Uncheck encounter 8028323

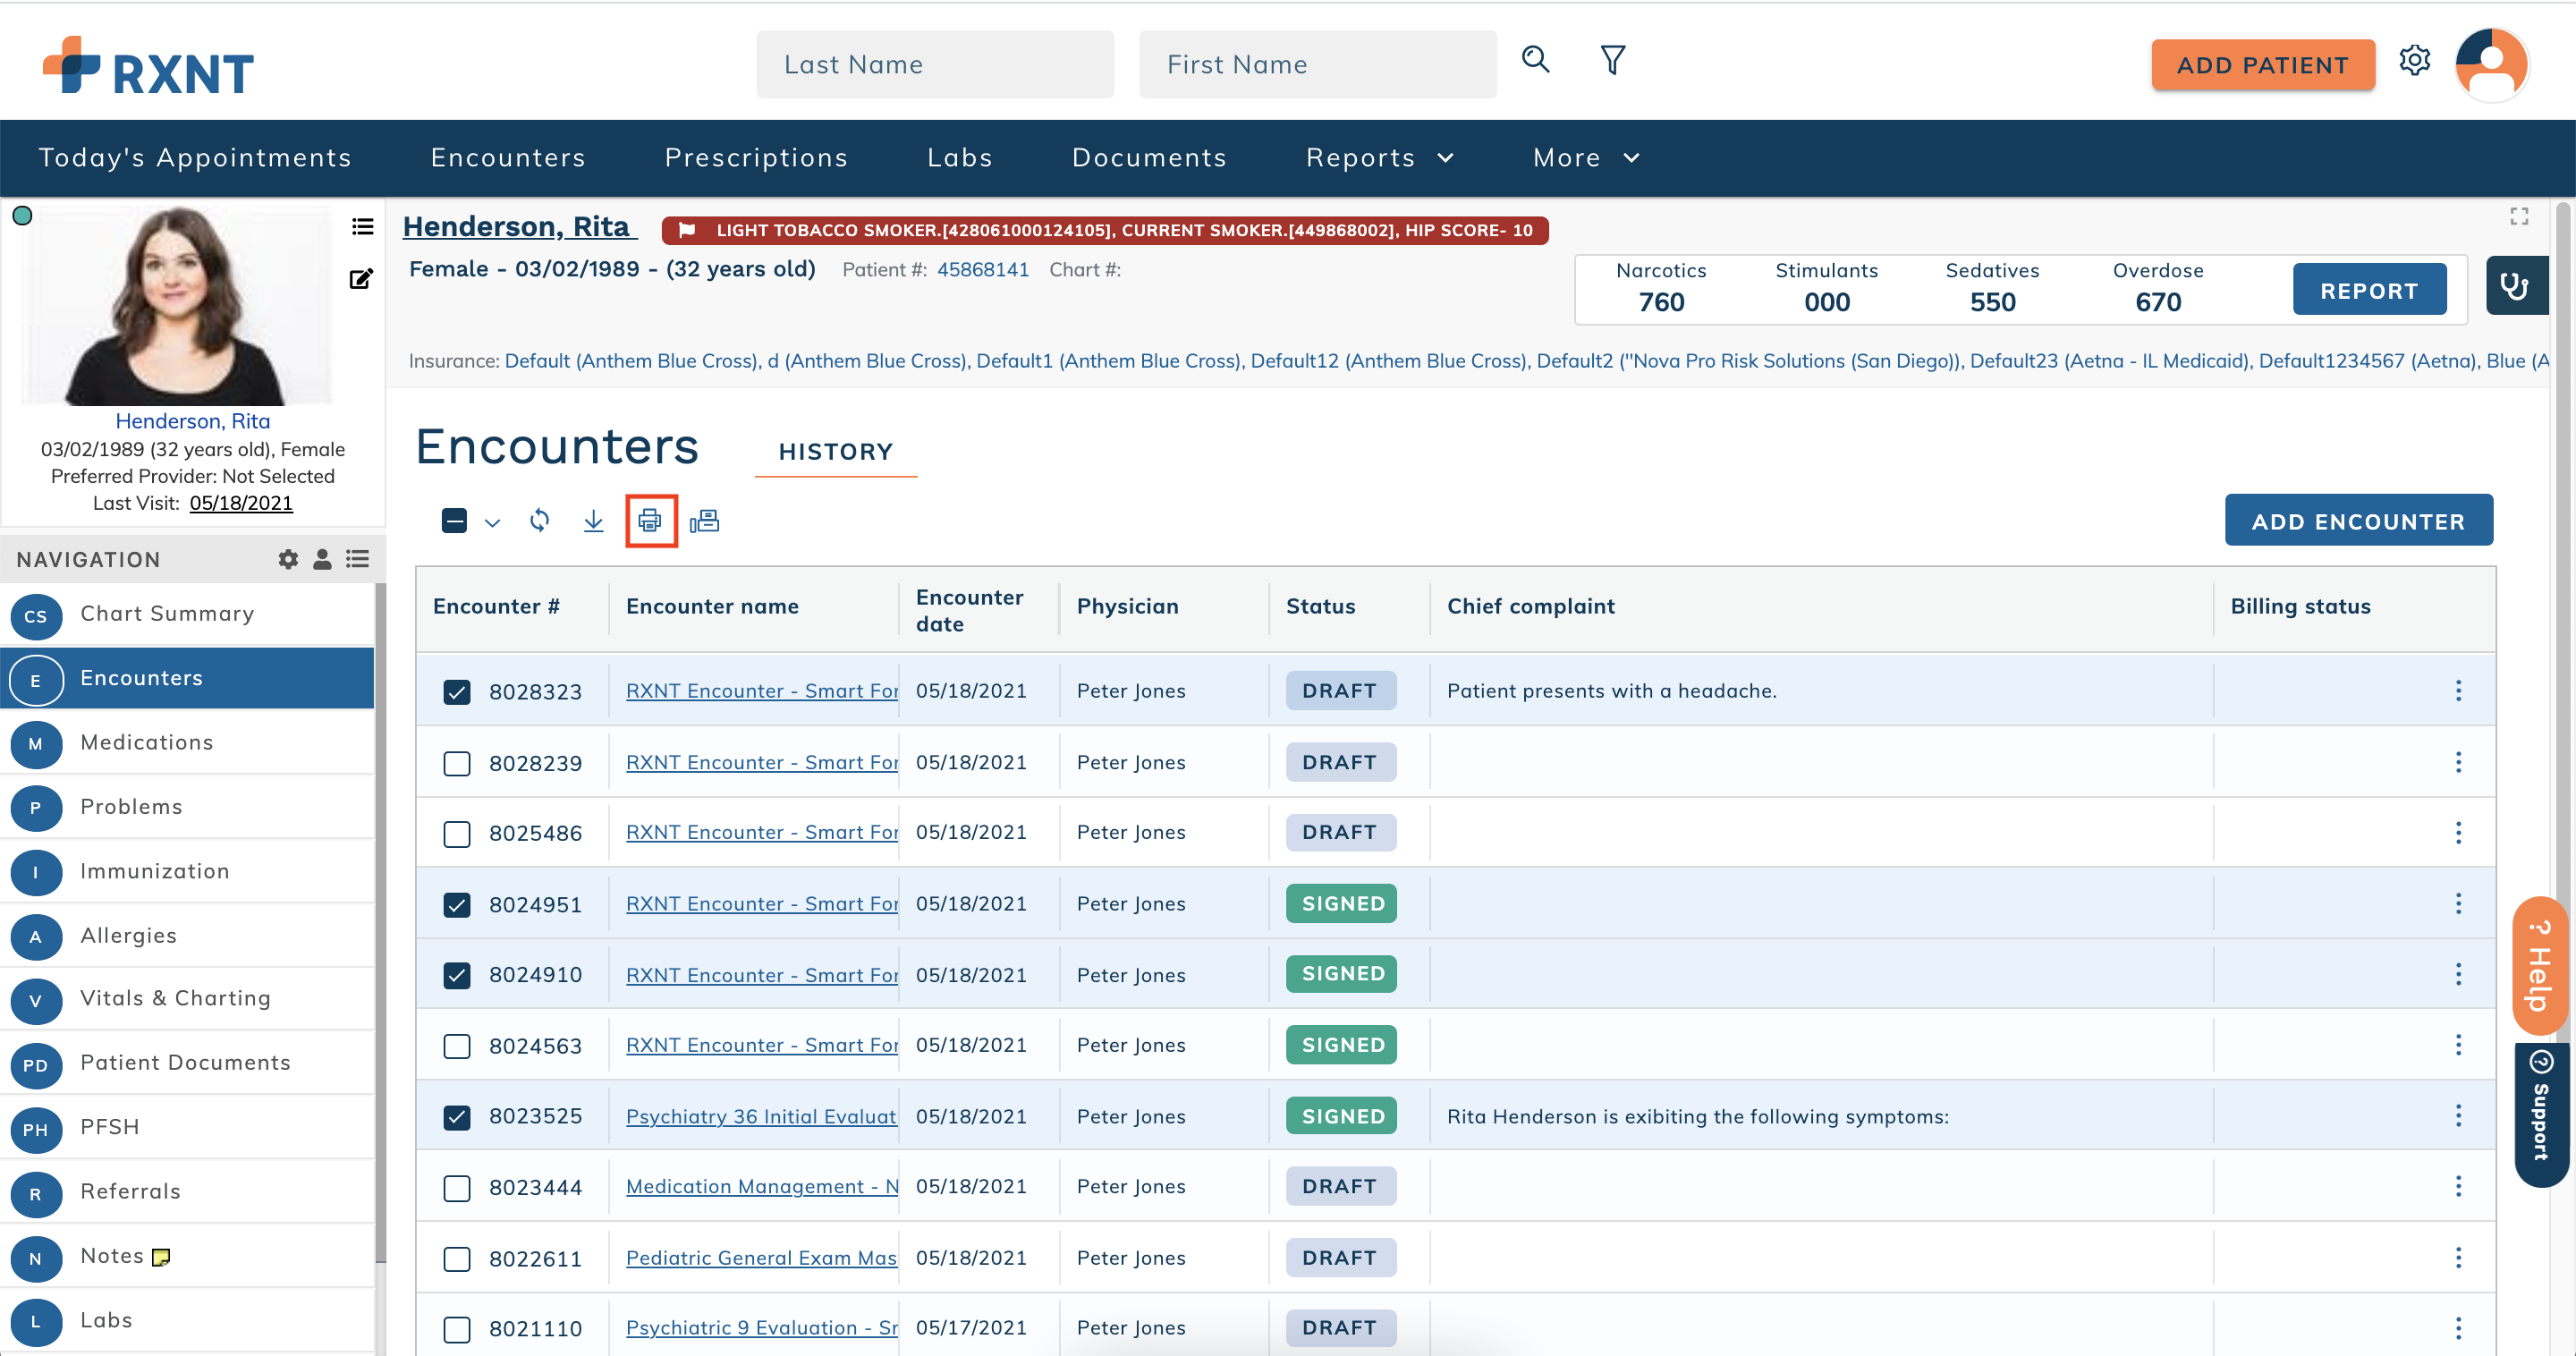tap(456, 692)
